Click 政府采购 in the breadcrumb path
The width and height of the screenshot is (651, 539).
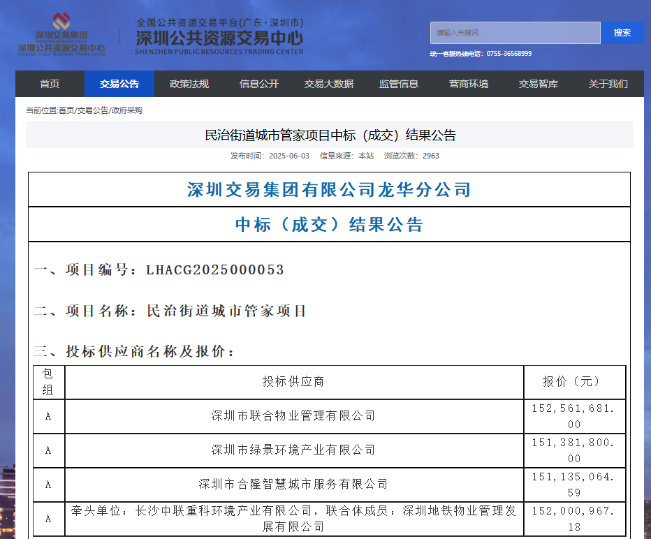coord(127,110)
